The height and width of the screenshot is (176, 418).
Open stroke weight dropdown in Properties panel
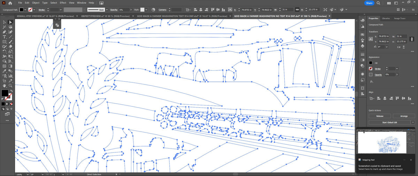[x=396, y=69]
